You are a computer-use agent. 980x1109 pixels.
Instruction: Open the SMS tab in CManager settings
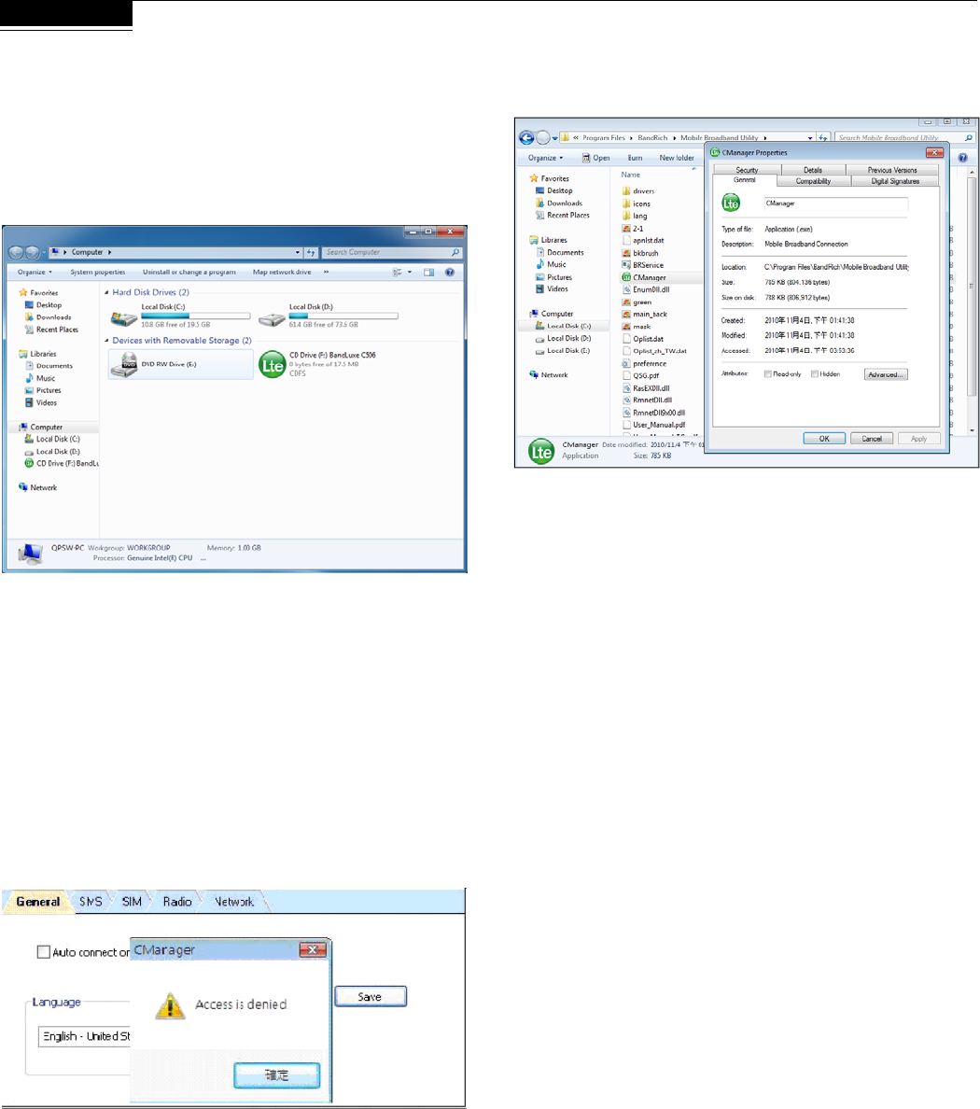click(x=91, y=902)
